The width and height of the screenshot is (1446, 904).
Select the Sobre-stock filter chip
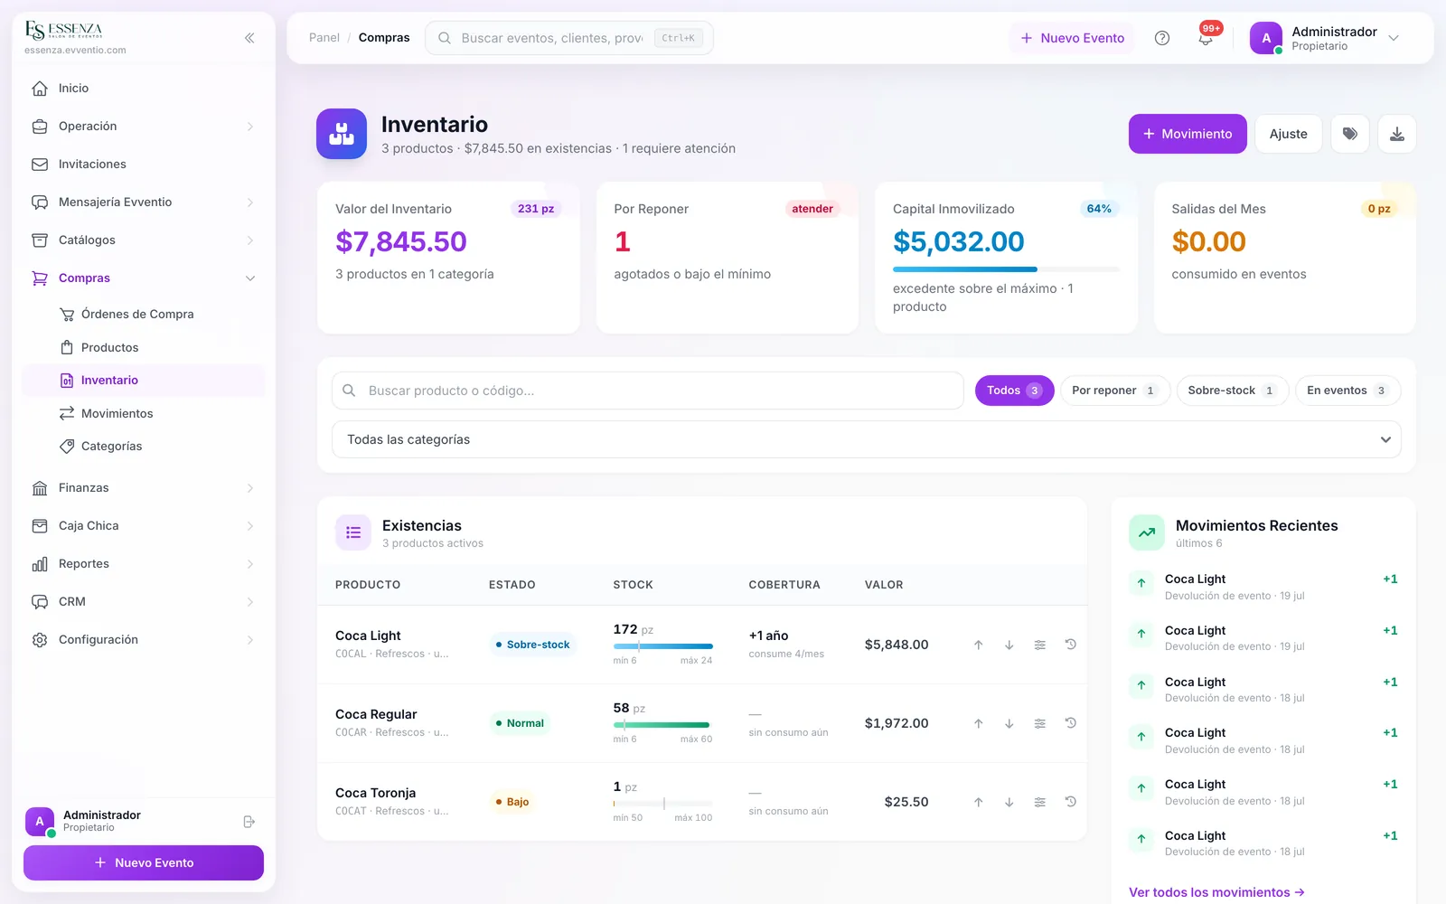pos(1233,391)
